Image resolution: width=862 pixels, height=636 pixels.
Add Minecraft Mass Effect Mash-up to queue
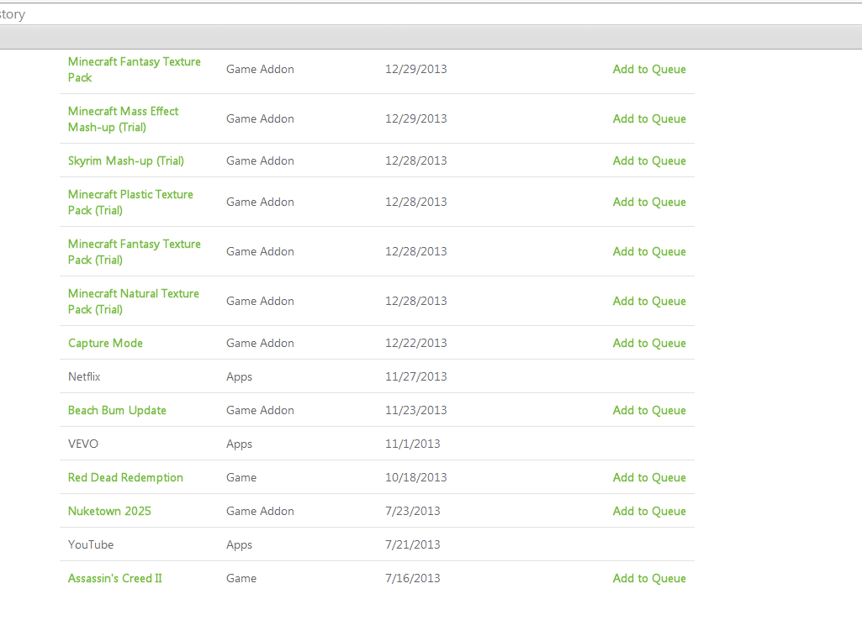(649, 118)
